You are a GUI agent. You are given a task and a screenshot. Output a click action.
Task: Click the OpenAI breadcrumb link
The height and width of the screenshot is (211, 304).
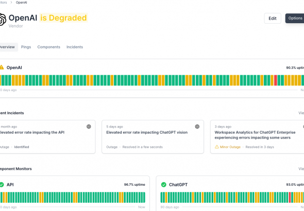pos(21,3)
